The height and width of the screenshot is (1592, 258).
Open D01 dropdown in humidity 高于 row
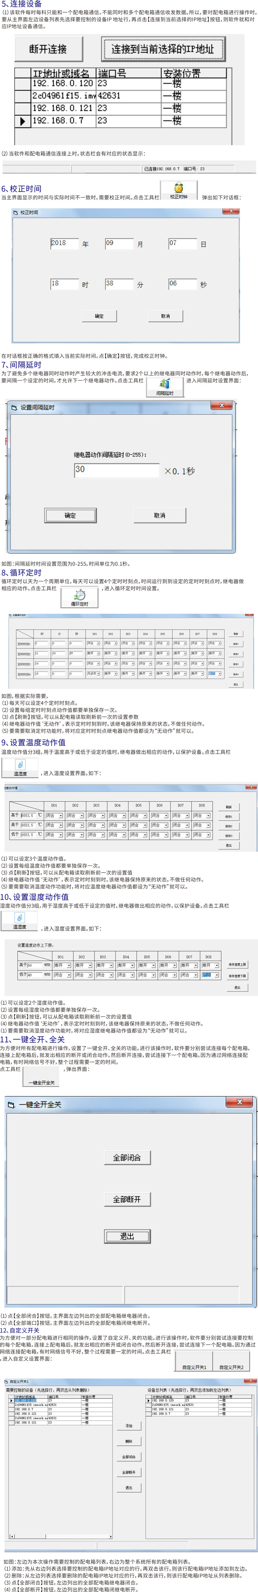tap(63, 965)
